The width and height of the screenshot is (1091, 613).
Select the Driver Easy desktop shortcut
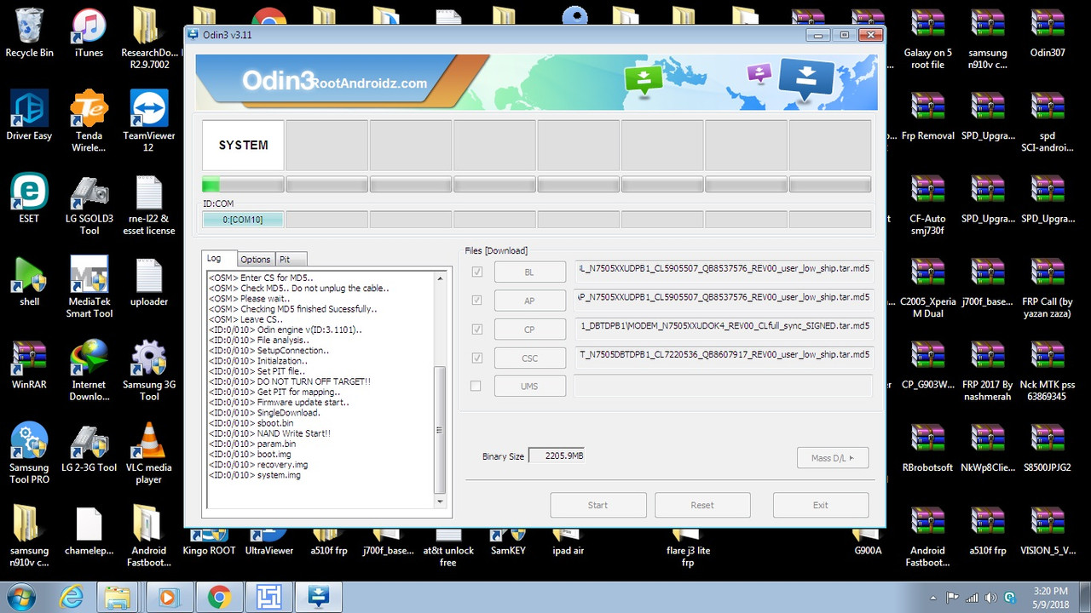pyautogui.click(x=29, y=116)
